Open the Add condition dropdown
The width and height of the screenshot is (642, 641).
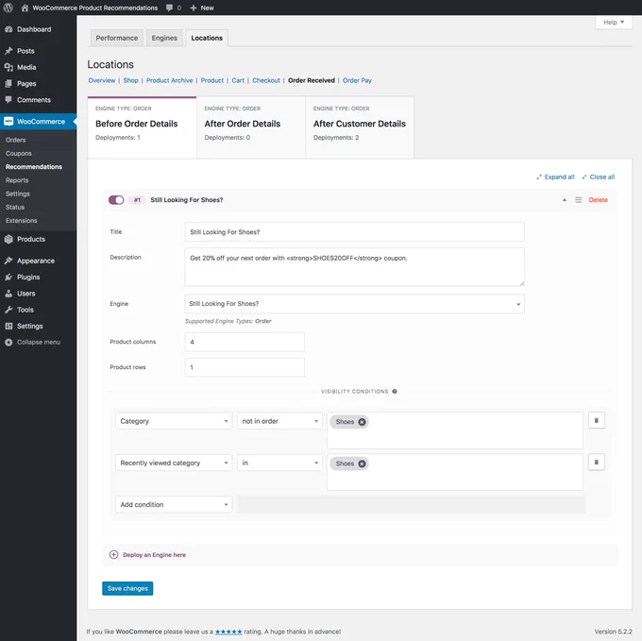(x=174, y=504)
